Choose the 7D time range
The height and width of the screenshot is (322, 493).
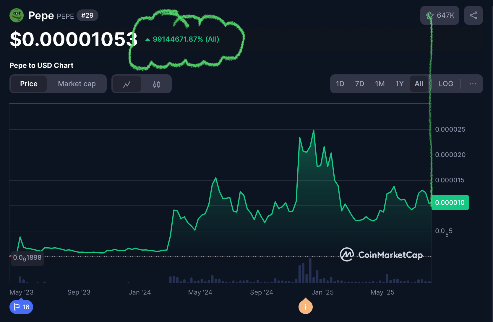click(x=360, y=84)
